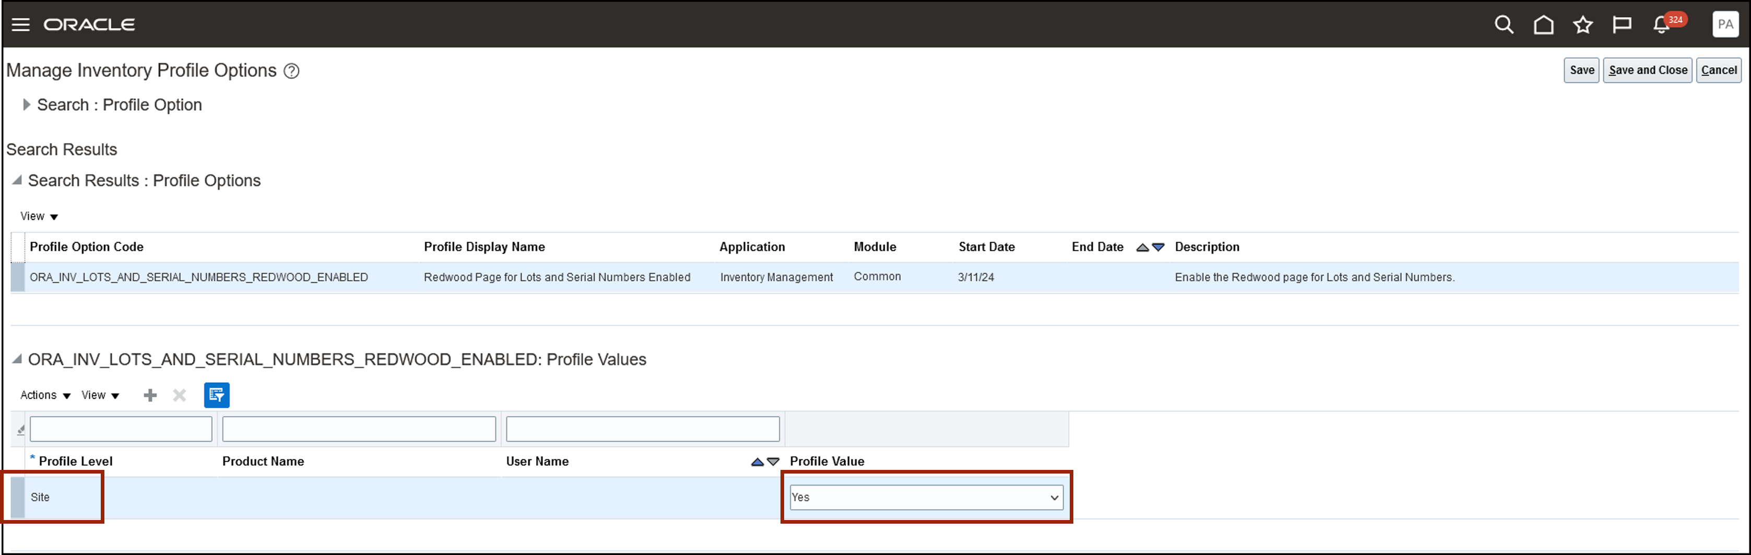Click the Module column header
Image resolution: width=1751 pixels, height=555 pixels.
click(x=875, y=247)
